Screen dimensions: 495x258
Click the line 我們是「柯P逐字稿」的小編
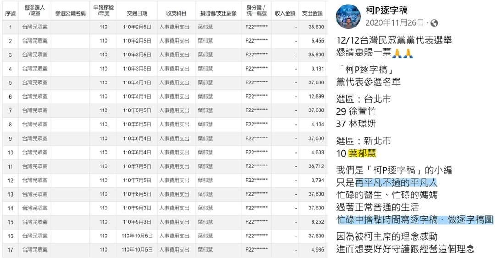tap(394, 170)
